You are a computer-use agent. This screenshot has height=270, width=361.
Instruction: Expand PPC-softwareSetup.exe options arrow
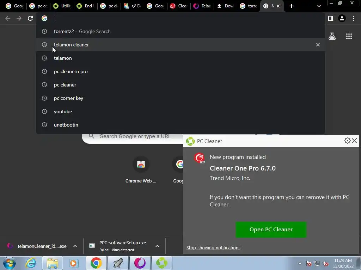coord(157,246)
